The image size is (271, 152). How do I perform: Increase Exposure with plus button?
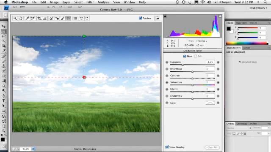tap(218, 62)
